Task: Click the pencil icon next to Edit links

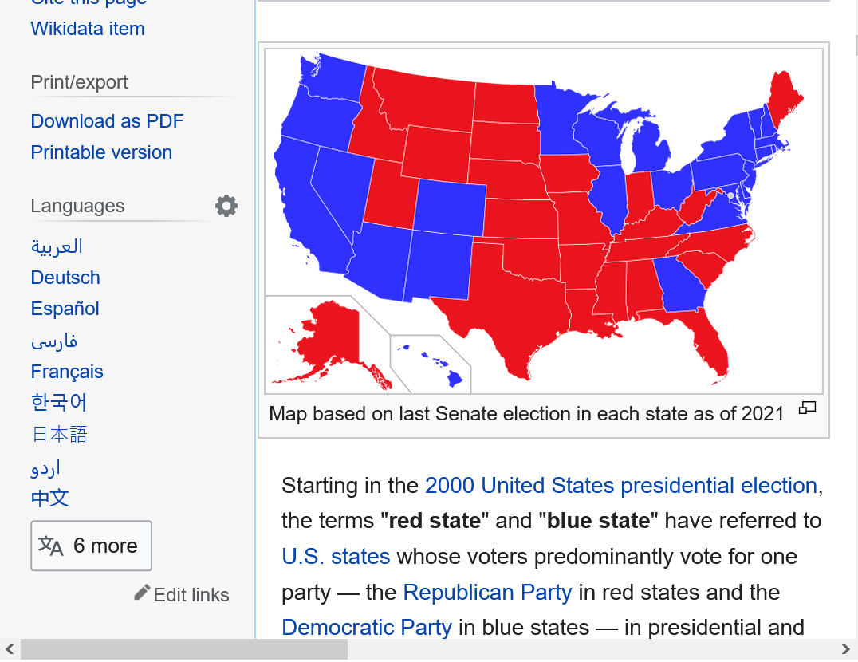Action: pos(142,593)
